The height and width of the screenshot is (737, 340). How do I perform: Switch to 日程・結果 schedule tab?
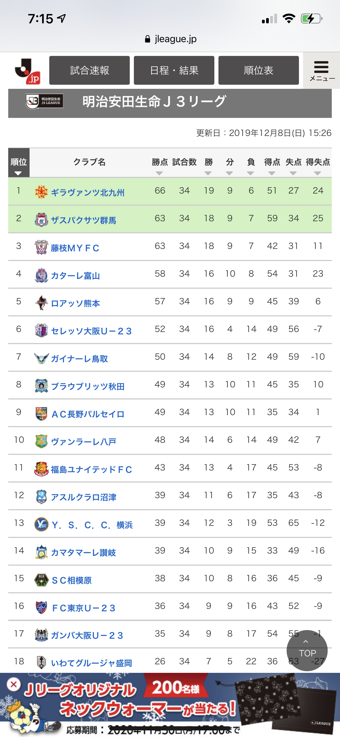click(174, 70)
